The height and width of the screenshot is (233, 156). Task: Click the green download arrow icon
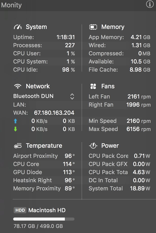15,129
